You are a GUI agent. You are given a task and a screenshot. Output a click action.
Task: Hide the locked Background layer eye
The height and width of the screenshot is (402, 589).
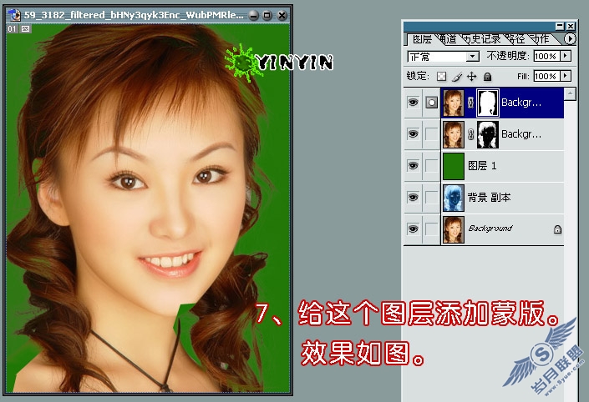[x=414, y=229]
